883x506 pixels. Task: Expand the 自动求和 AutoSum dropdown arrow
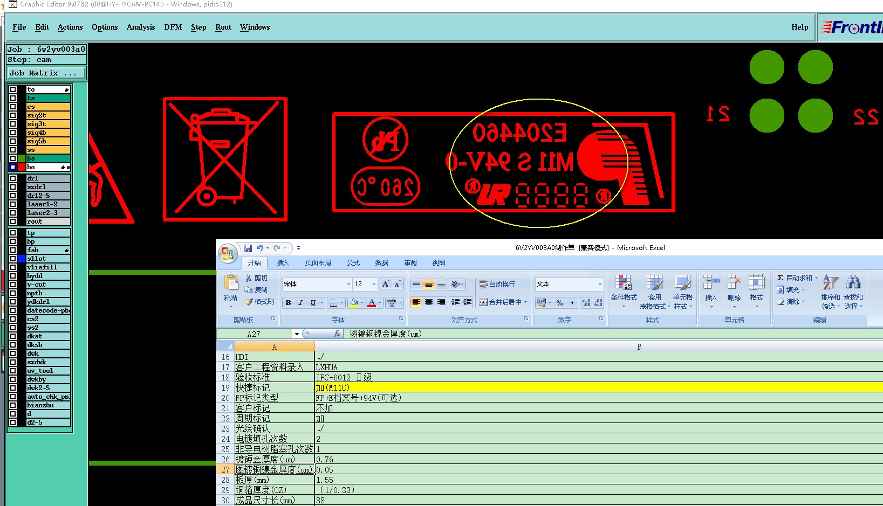(816, 278)
